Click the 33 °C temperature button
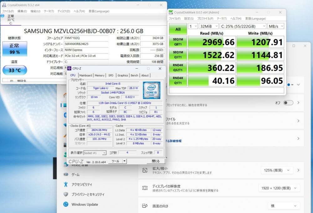This screenshot has height=213, width=313. click(x=15, y=70)
